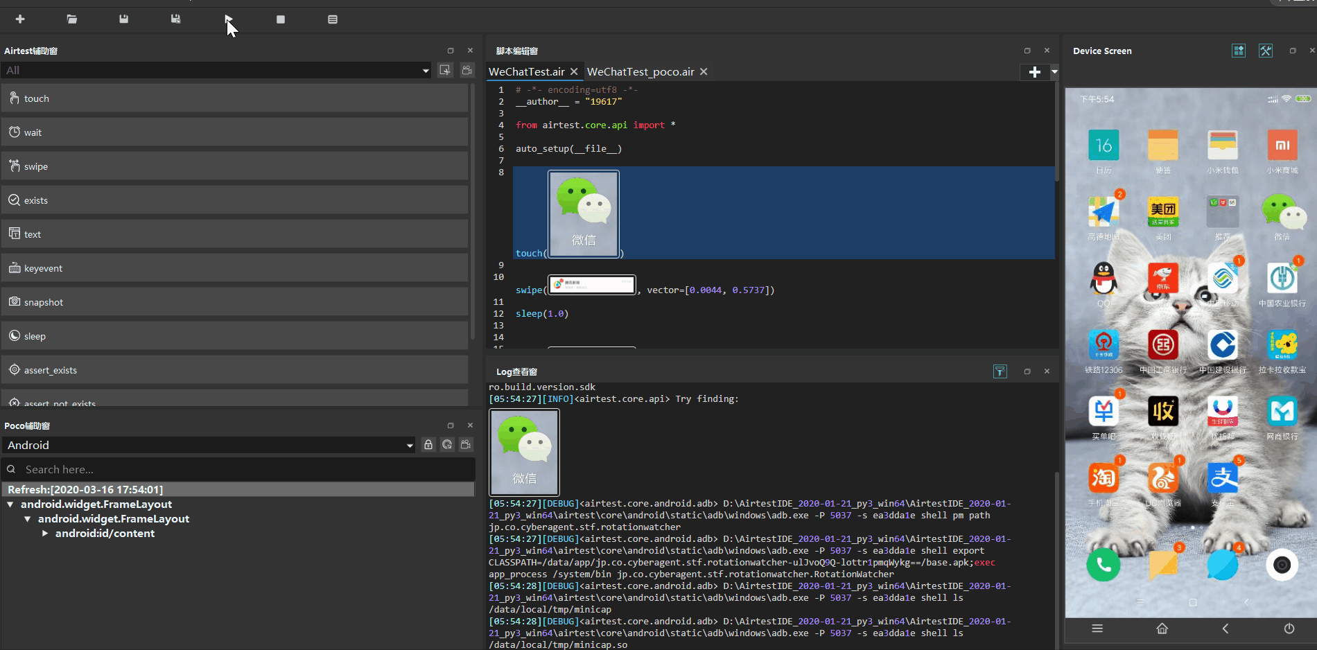The height and width of the screenshot is (650, 1317).
Task: Select the assert_exists command
Action: pyautogui.click(x=234, y=370)
